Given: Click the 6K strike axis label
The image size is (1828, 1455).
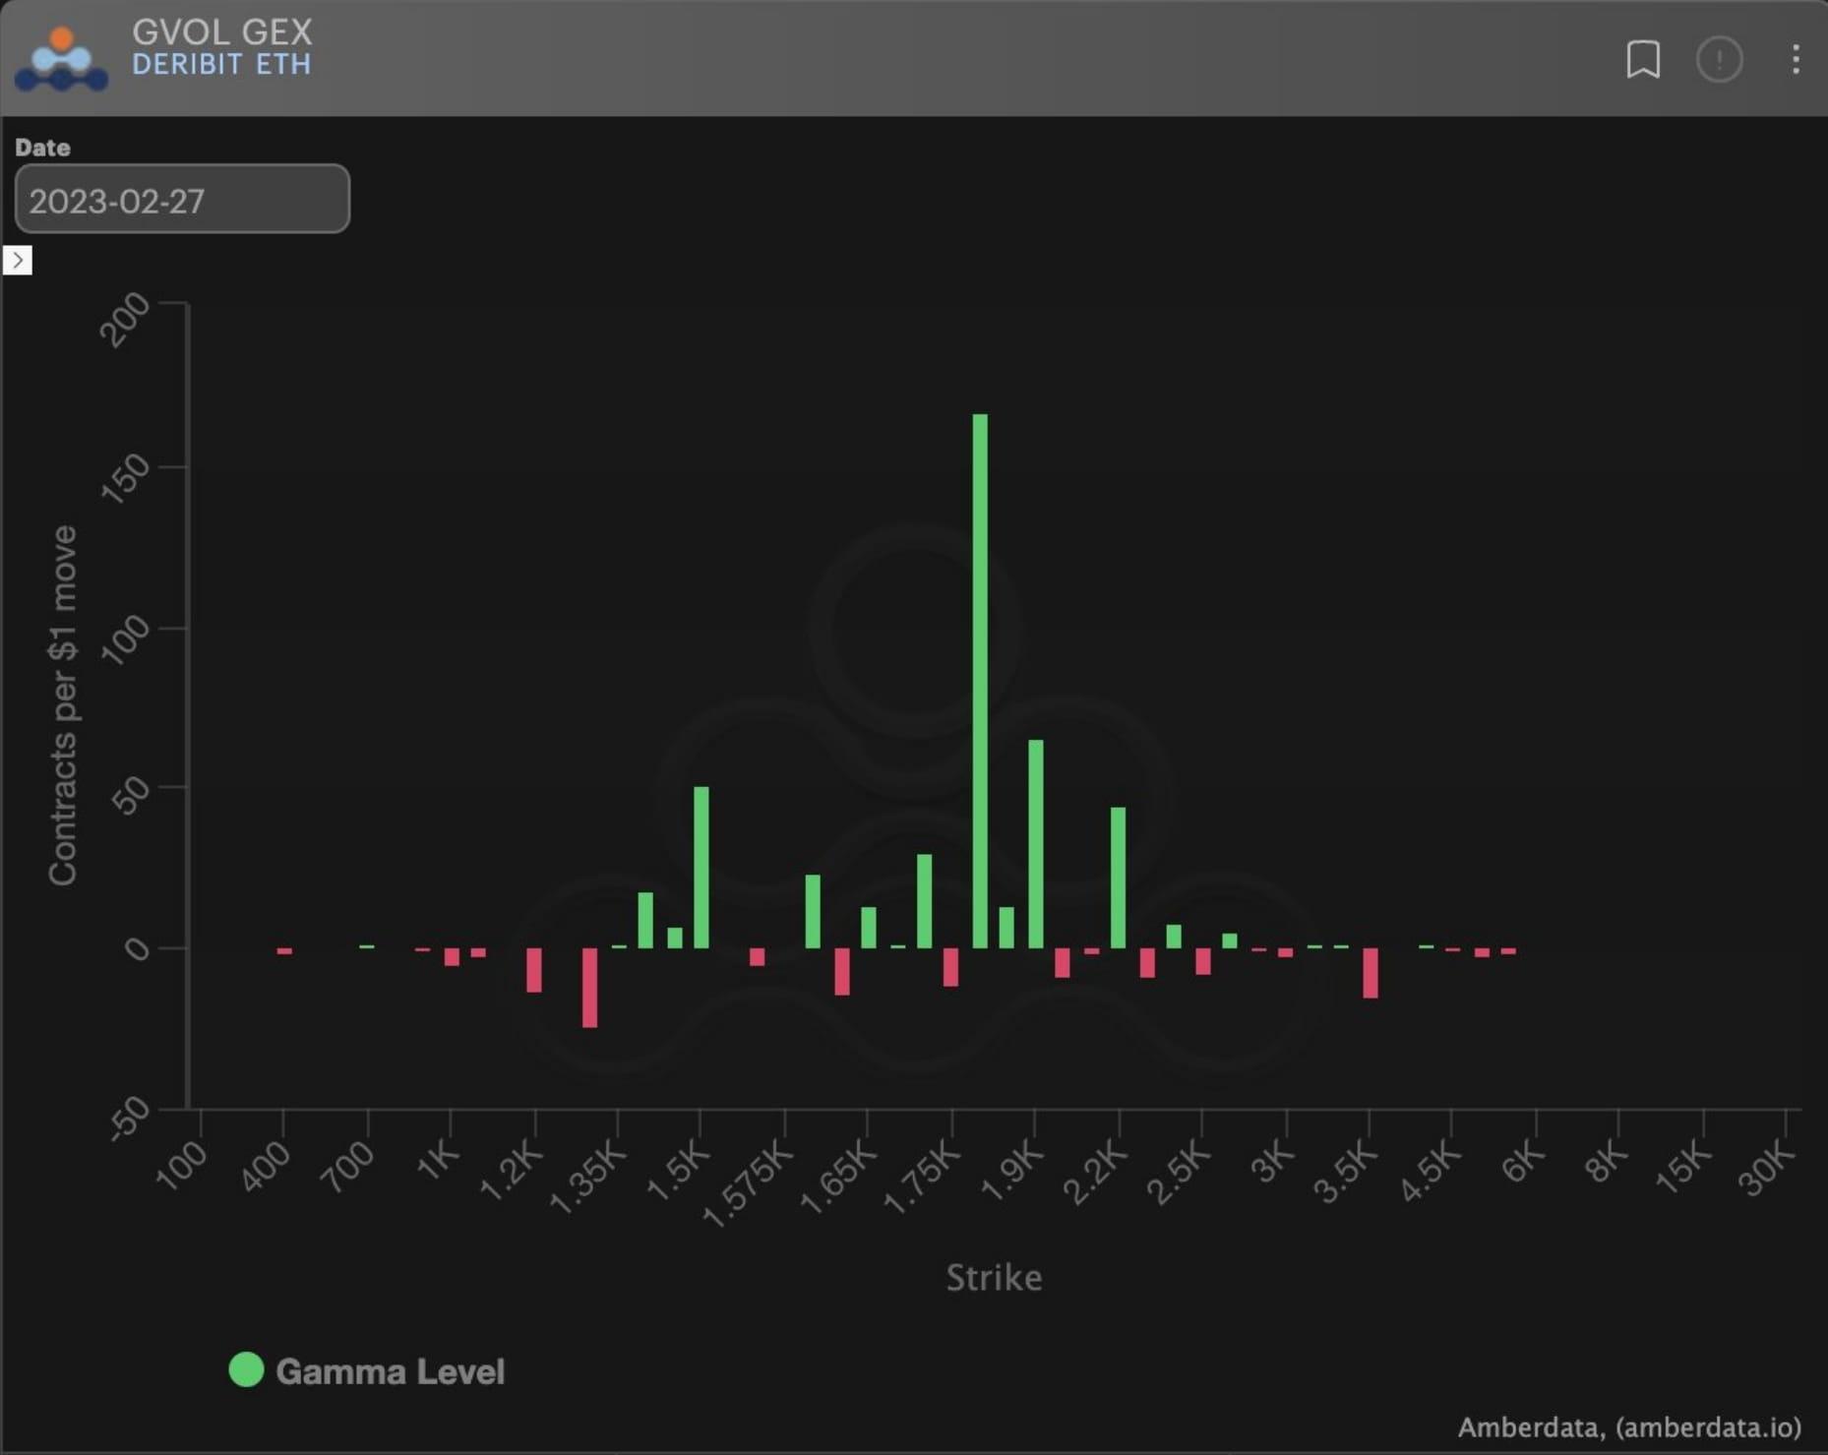Looking at the screenshot, I should click(1523, 1162).
